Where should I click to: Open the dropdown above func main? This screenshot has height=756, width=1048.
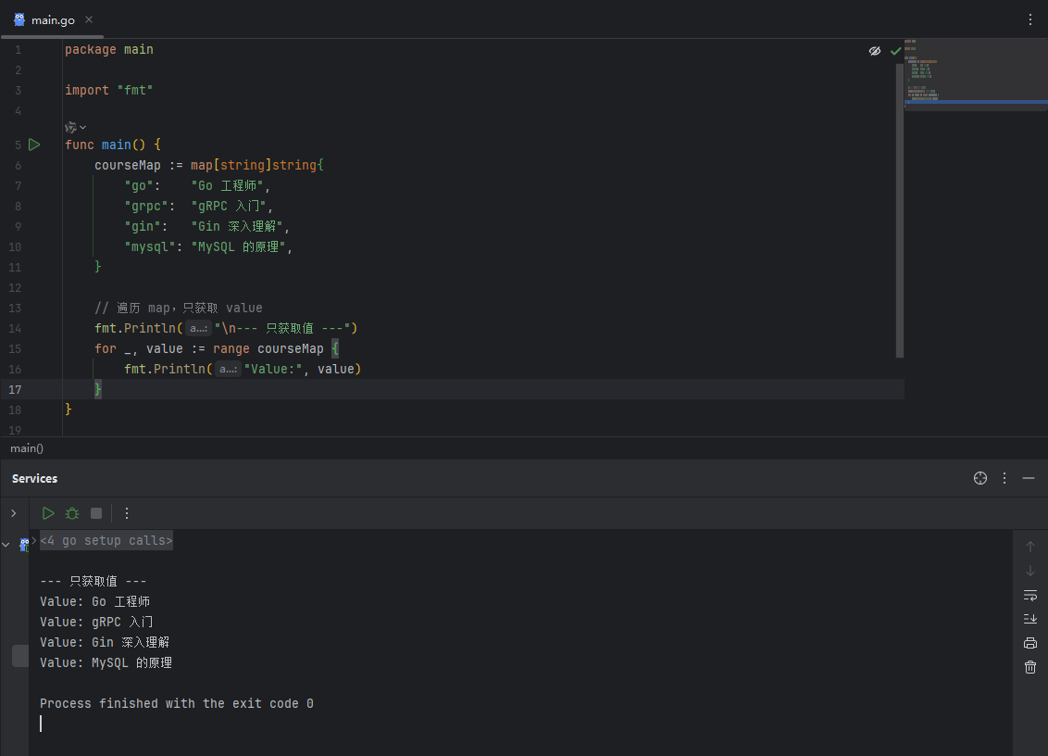point(76,127)
